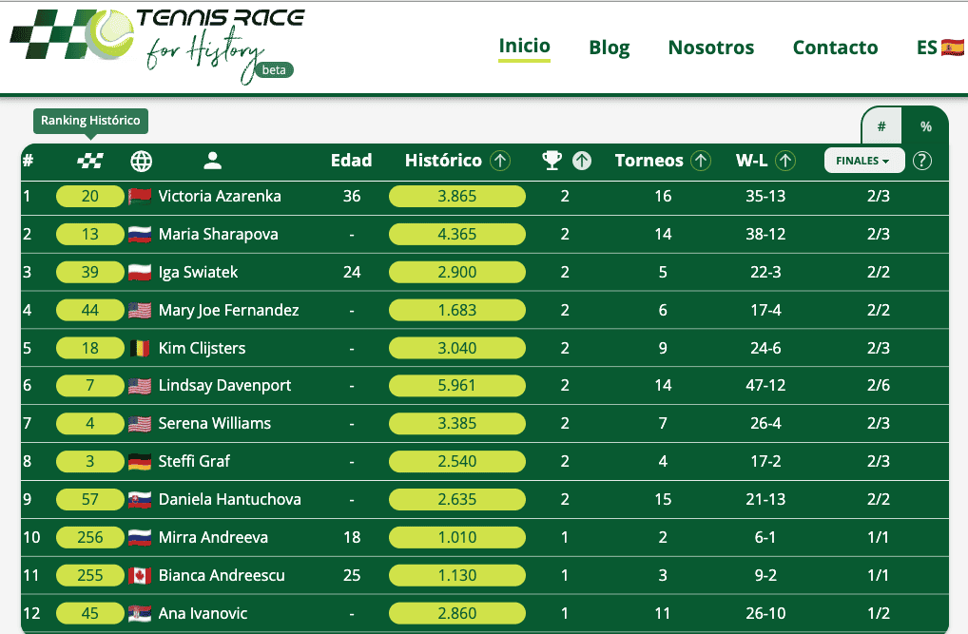Click the globe country column icon
The width and height of the screenshot is (968, 634).
pos(141,161)
